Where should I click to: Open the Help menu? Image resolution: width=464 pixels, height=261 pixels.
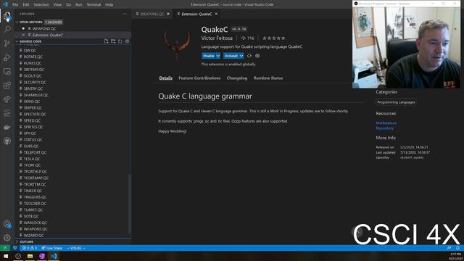point(109,4)
